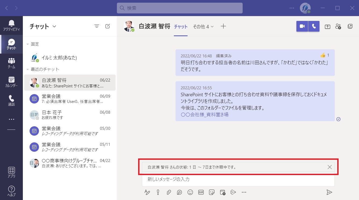This screenshot has height=200, width=359.
Task: Start a video call with 白波瀬 智将
Action: click(302, 26)
